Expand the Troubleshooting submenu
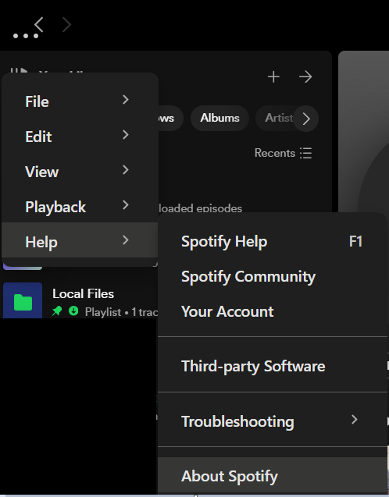Image resolution: width=389 pixels, height=497 pixels. pyautogui.click(x=273, y=421)
